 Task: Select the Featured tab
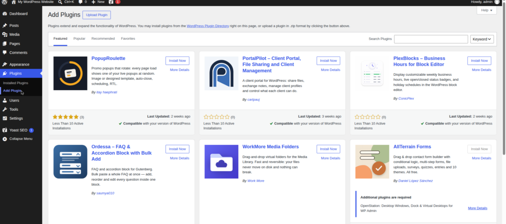(60, 38)
